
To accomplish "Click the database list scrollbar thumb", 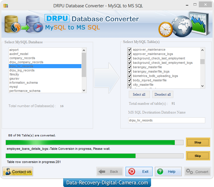I will click(84, 65).
